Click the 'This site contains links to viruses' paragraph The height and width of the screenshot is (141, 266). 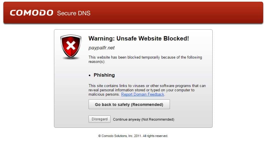[x=147, y=86]
